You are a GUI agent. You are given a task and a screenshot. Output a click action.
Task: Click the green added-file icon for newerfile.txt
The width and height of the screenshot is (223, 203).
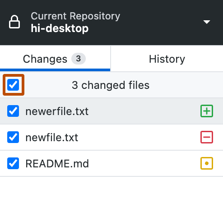click(x=207, y=111)
